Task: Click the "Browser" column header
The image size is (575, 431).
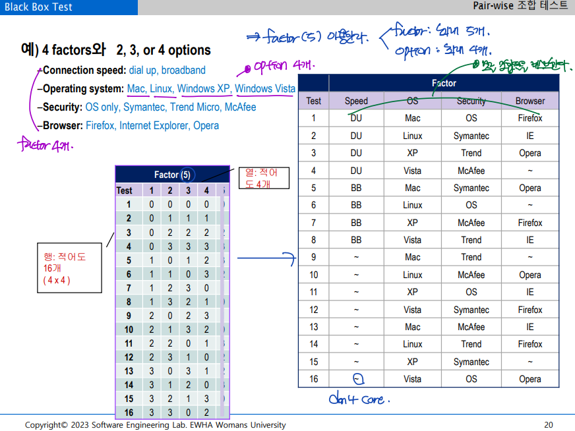Action: click(x=530, y=101)
